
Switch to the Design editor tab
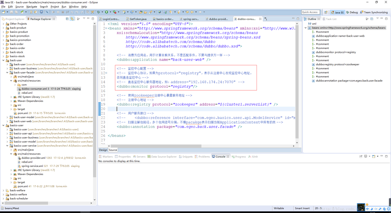[x=103, y=150]
